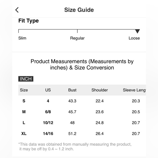Select the size XL row
158x158 pixels.
coord(82,133)
